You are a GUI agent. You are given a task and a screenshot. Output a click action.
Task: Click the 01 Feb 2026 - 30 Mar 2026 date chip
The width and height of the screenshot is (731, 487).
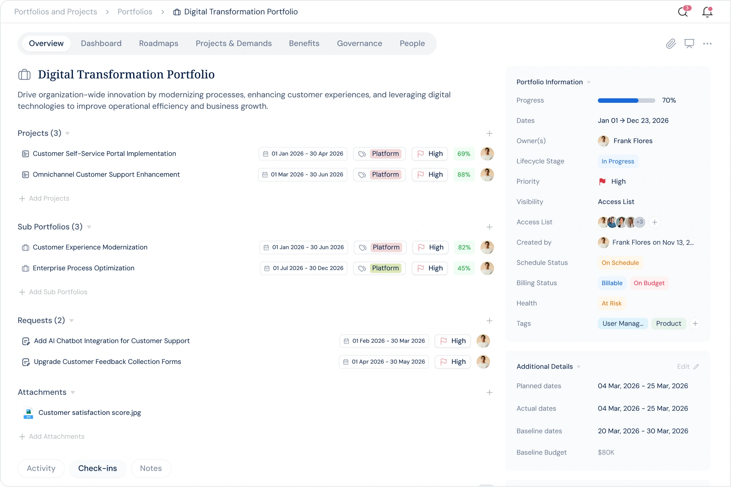pyautogui.click(x=384, y=341)
